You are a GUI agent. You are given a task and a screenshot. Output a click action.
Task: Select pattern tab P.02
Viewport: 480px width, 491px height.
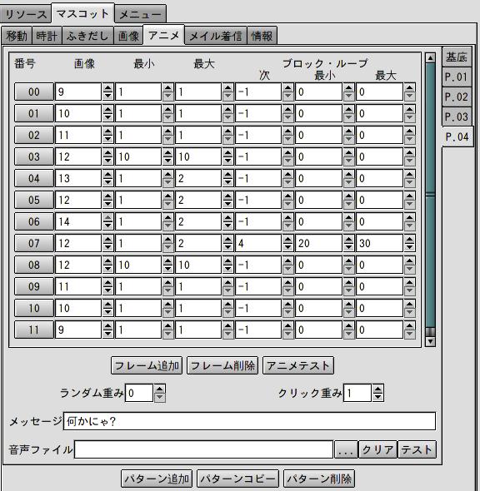tap(457, 97)
